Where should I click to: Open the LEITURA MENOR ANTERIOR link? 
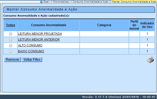click(39, 40)
